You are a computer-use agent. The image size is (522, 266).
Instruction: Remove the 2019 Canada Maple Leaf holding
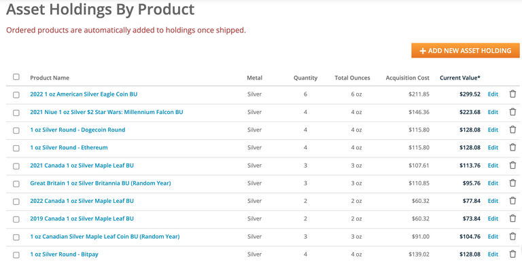[512, 218]
